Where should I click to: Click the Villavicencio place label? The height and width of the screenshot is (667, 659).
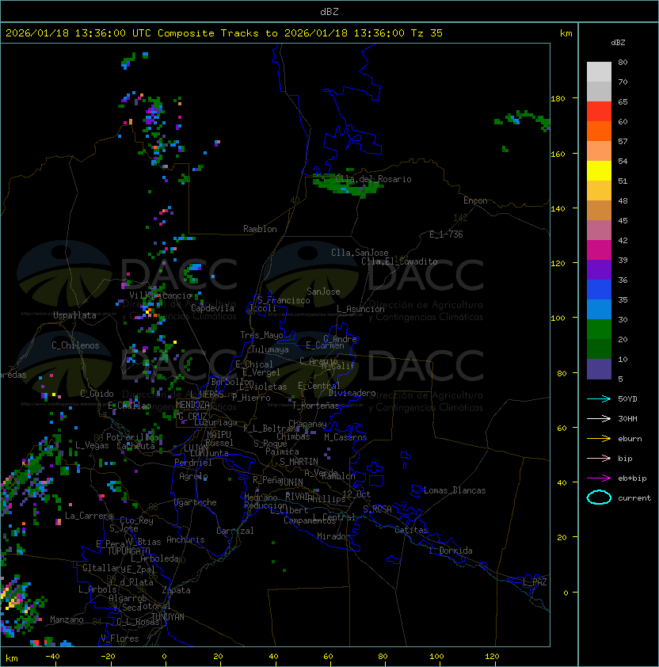160,295
